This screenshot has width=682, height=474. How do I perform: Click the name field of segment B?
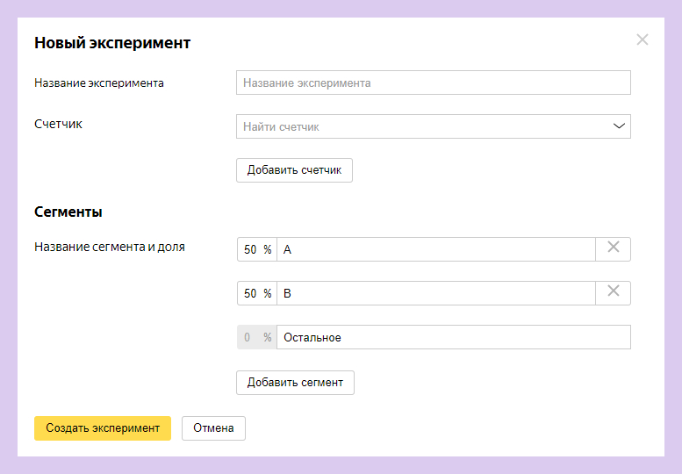[x=435, y=293]
